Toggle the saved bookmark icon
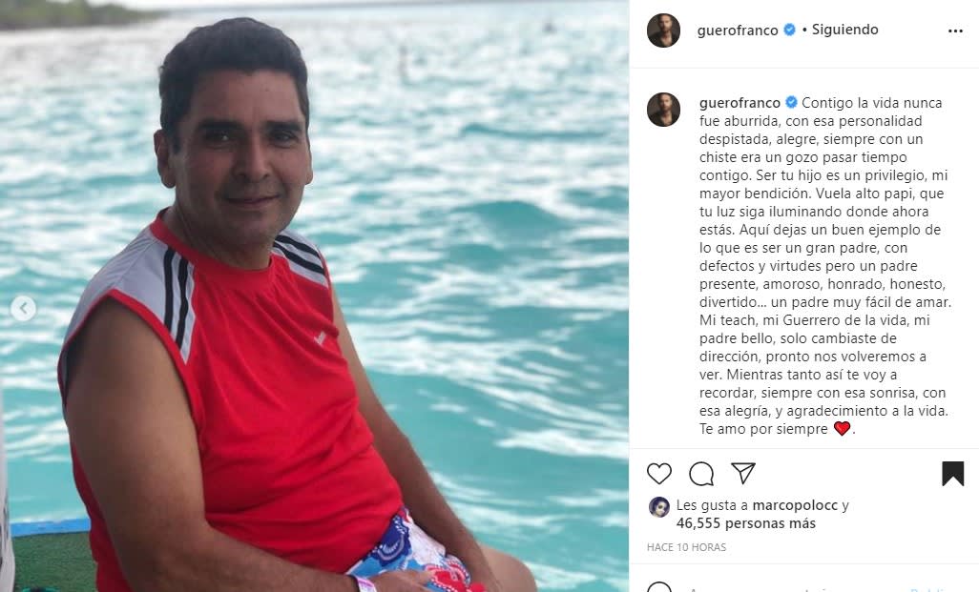Viewport: 979px width, 592px height. point(953,474)
